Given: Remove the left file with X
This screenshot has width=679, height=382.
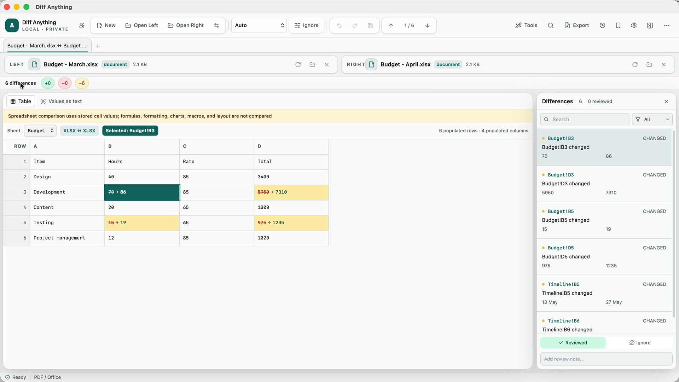Looking at the screenshot, I should pos(327,64).
